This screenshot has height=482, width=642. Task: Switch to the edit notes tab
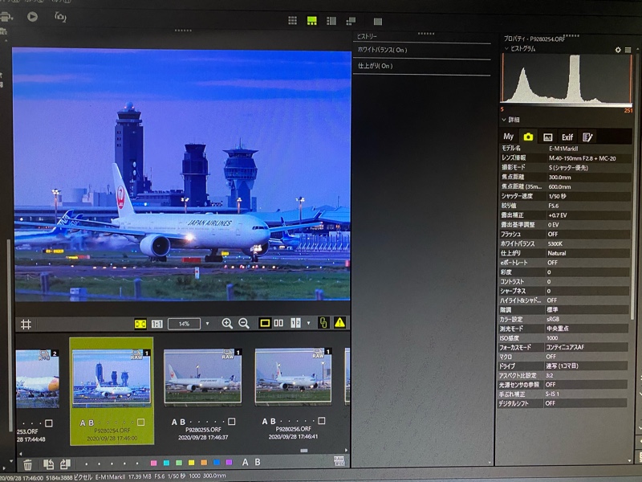click(x=587, y=137)
